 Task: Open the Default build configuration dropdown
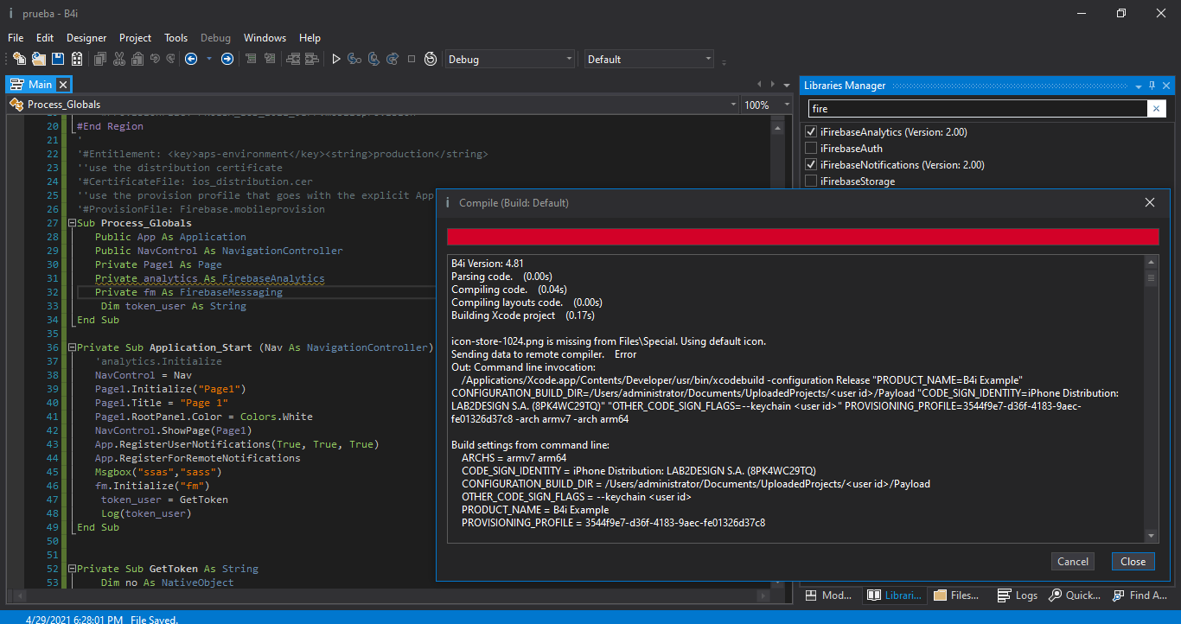(649, 59)
